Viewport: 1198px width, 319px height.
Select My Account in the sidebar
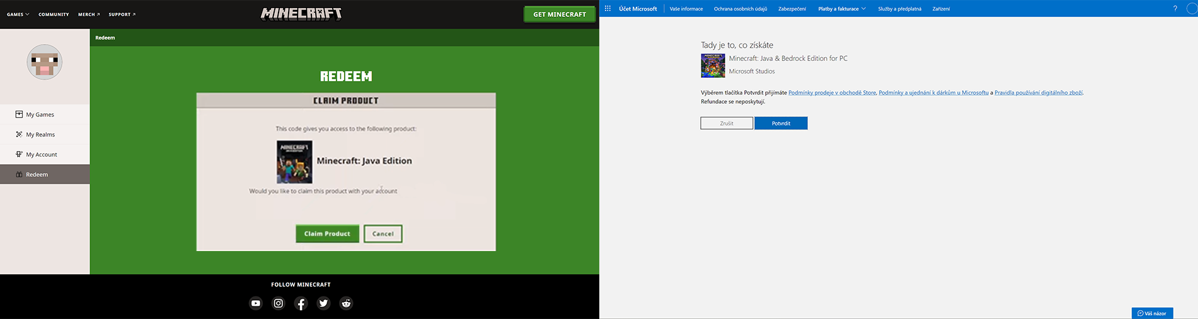pos(45,155)
